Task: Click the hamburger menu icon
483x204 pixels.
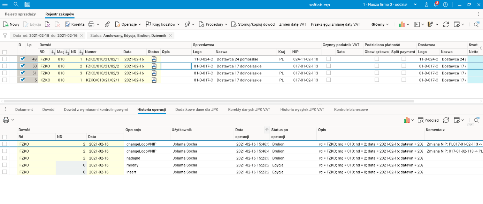Action: [5, 5]
